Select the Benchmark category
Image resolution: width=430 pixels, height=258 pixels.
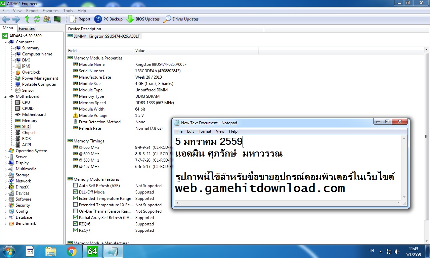pyautogui.click(x=26, y=223)
